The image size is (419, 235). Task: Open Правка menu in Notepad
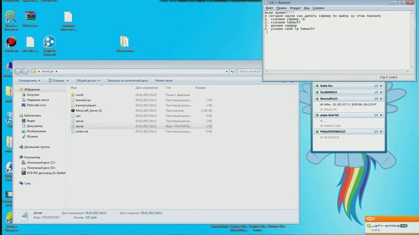[x=282, y=8]
